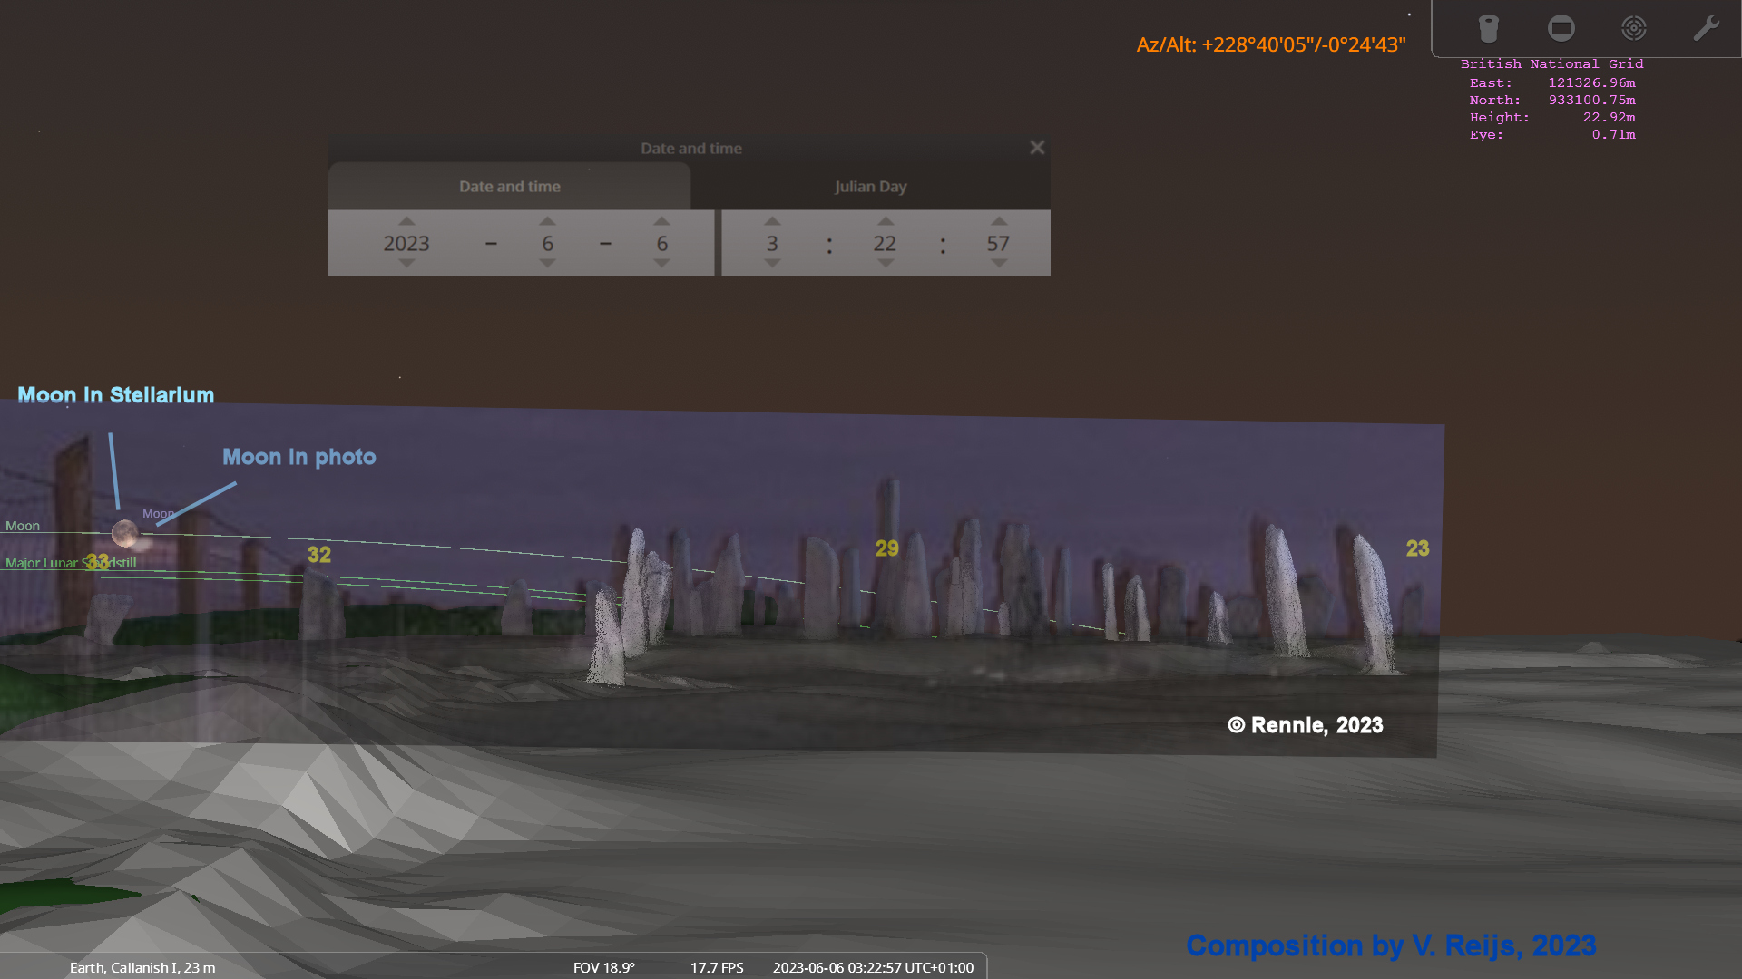Decrease the day value

coord(661,264)
